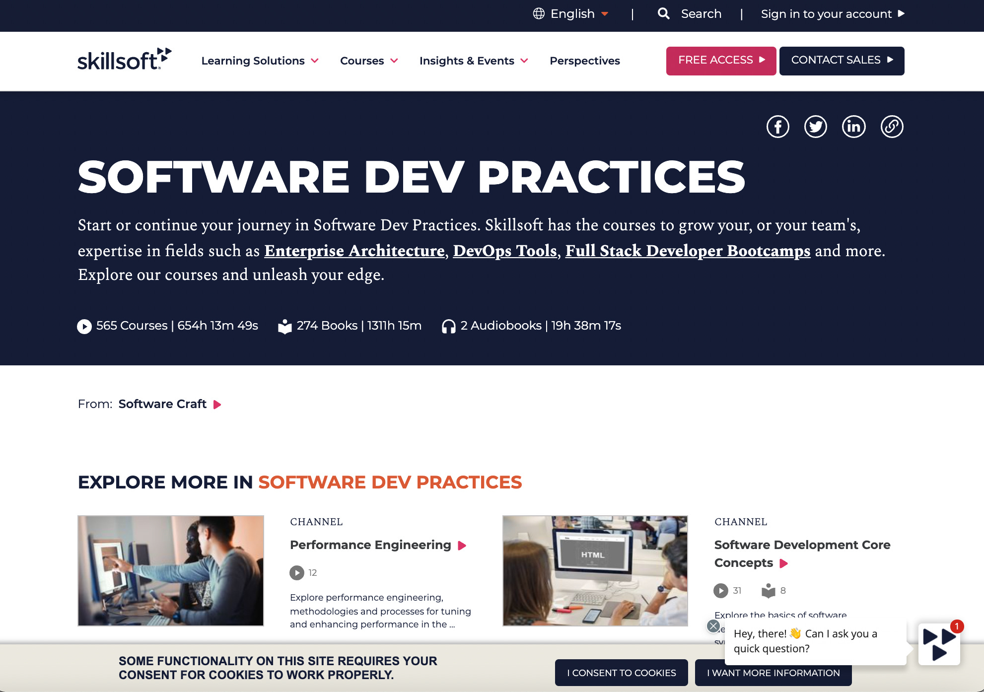
Task: Share the page on LinkedIn
Action: point(854,127)
